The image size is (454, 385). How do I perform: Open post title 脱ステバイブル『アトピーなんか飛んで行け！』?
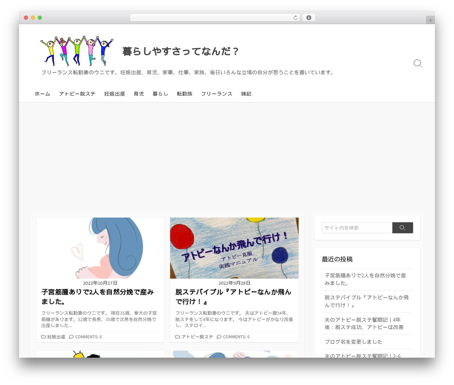(x=233, y=297)
